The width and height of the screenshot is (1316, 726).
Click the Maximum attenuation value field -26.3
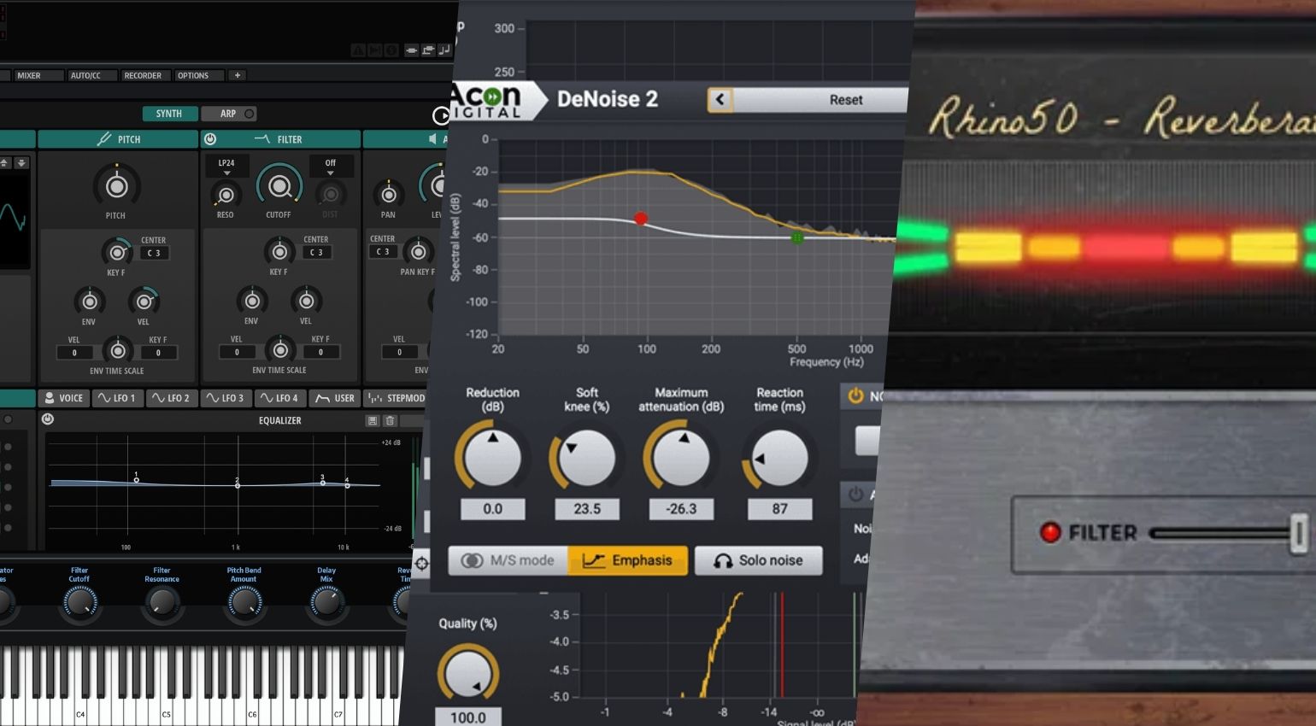tap(681, 509)
